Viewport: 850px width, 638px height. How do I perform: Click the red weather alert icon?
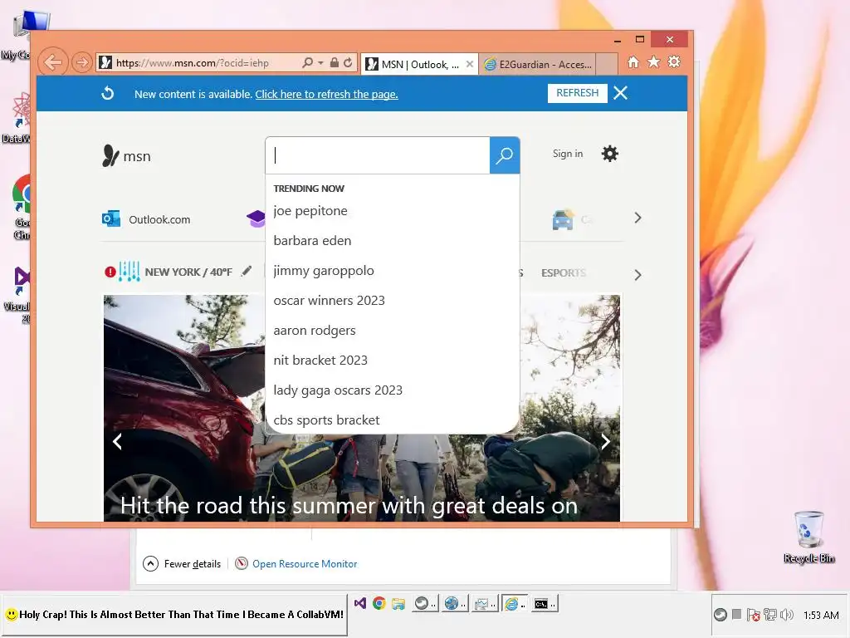(x=110, y=272)
